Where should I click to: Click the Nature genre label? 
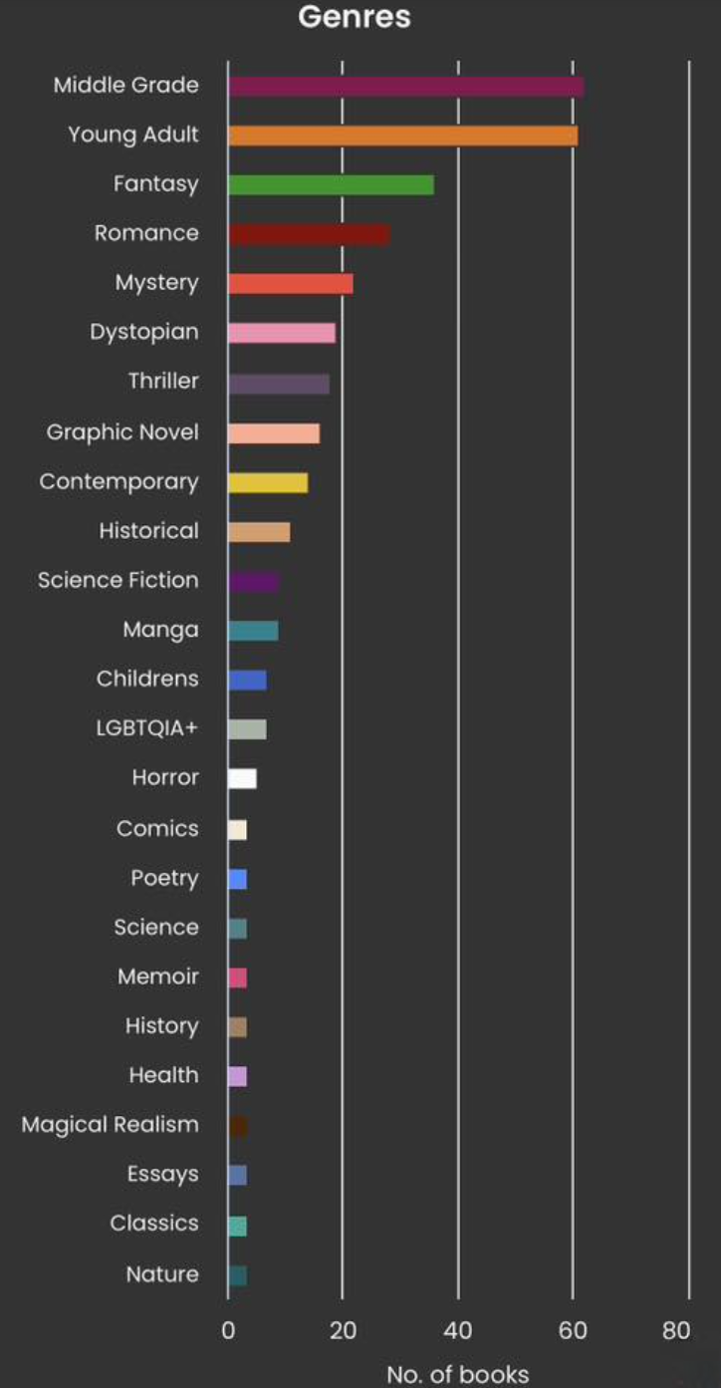pyautogui.click(x=162, y=1274)
